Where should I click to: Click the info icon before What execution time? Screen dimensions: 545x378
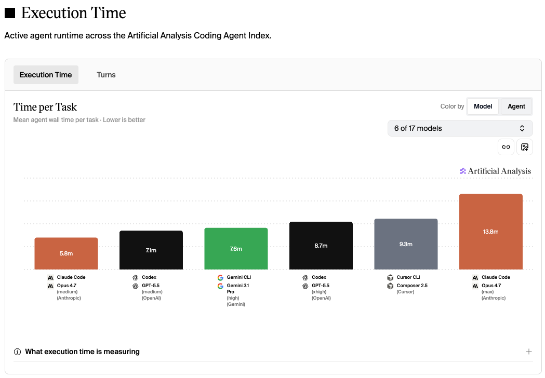click(x=17, y=352)
